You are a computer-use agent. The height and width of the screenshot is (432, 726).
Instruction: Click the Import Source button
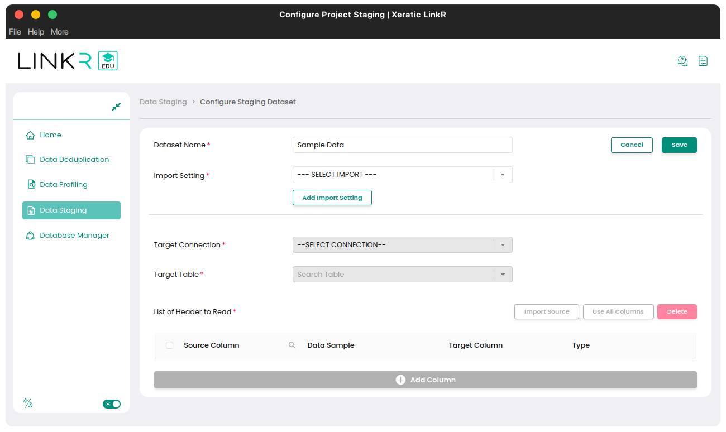(x=547, y=311)
